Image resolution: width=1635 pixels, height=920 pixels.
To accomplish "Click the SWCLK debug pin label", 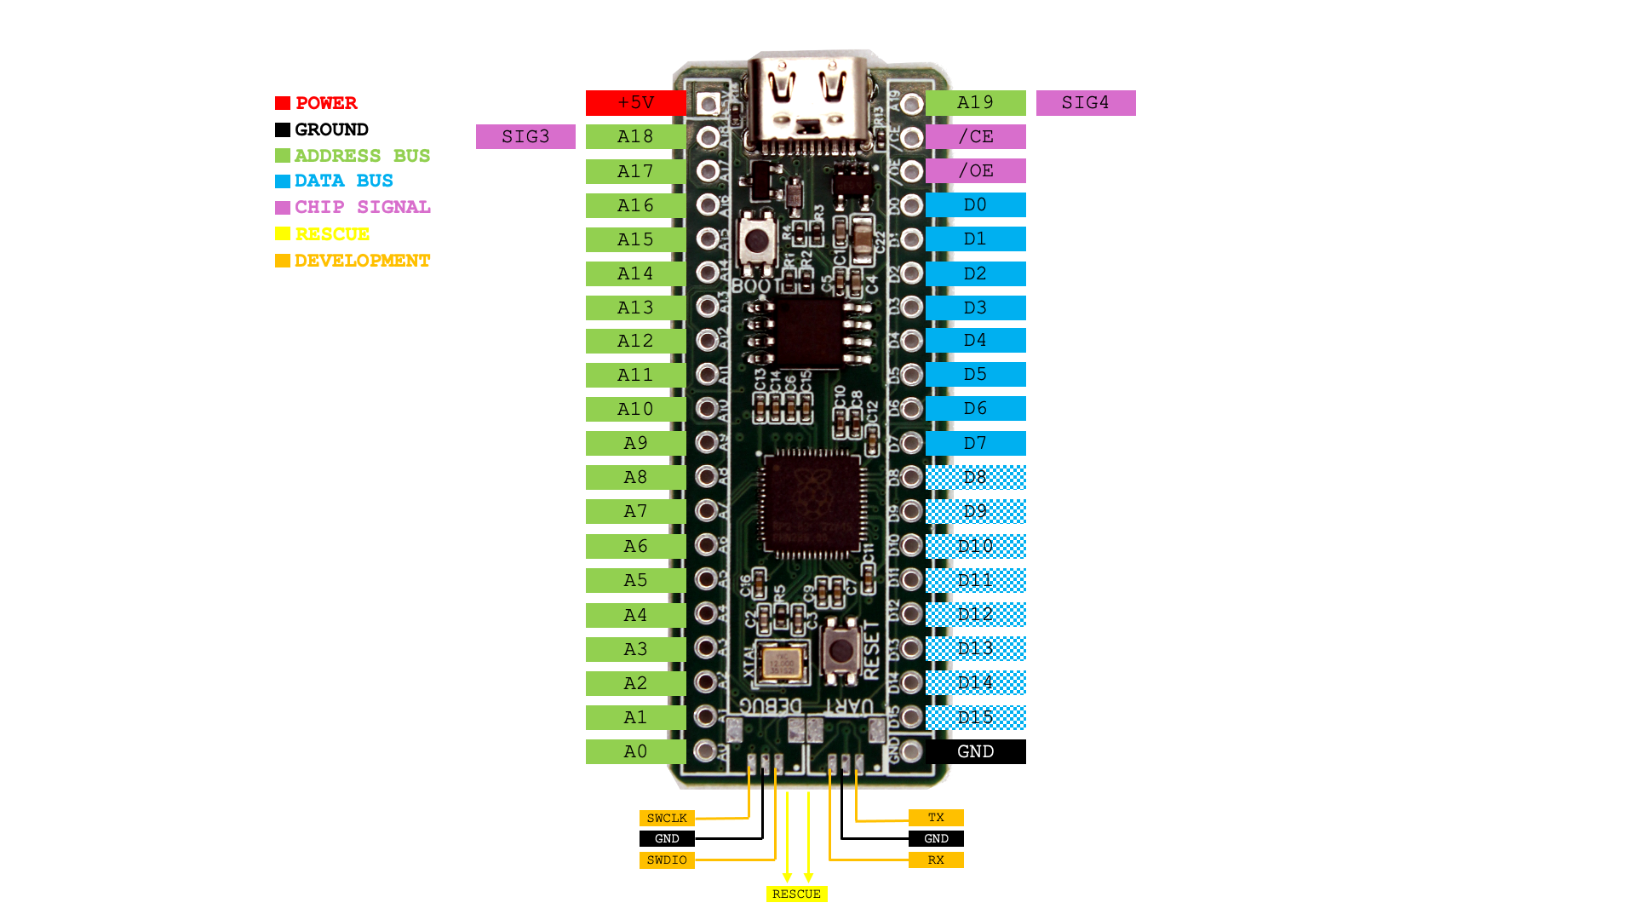I will 663,817.
